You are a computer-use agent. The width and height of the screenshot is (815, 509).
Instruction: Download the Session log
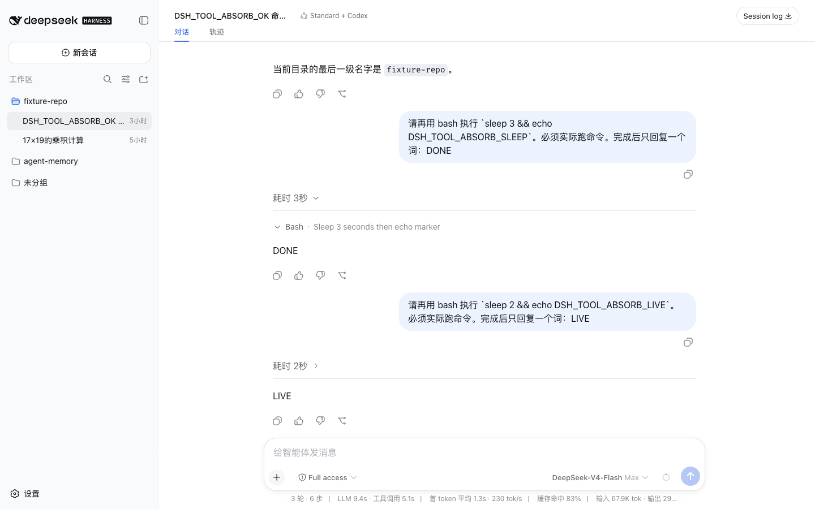[767, 16]
